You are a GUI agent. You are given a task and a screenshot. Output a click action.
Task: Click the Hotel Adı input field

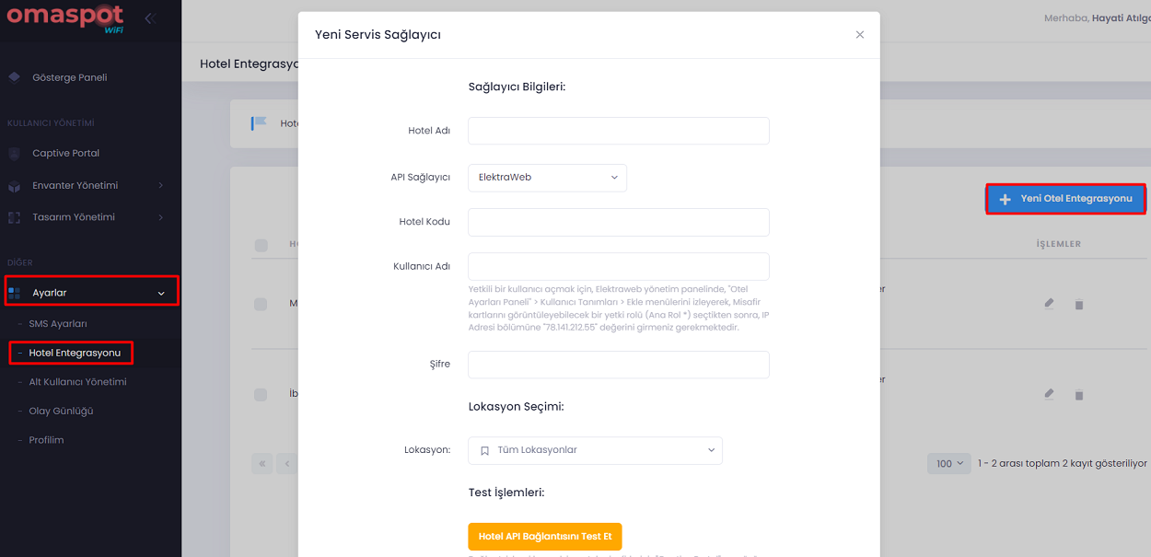click(x=618, y=131)
